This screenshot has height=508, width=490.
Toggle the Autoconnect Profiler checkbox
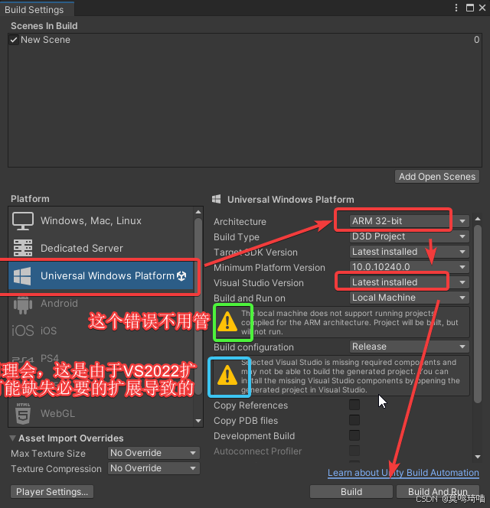(x=354, y=451)
